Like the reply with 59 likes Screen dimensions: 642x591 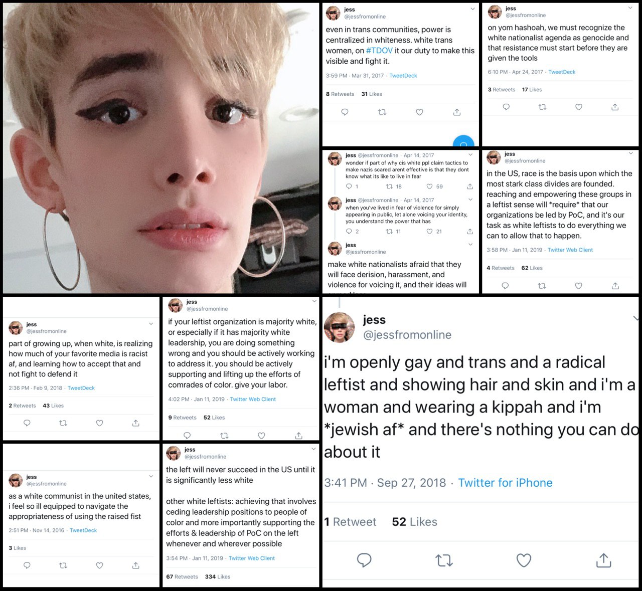429,186
